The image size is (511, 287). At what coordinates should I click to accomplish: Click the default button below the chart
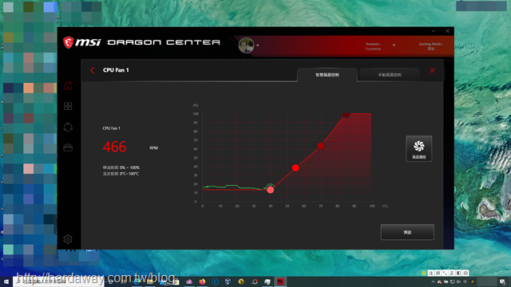point(407,232)
